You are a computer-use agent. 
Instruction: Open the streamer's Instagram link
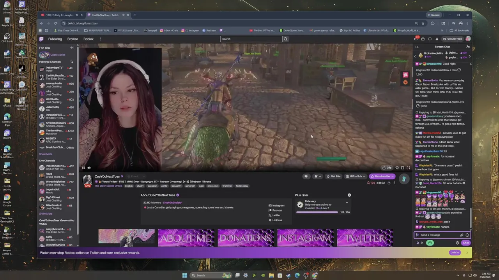click(x=276, y=205)
